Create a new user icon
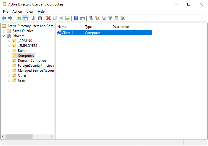 [91, 18]
